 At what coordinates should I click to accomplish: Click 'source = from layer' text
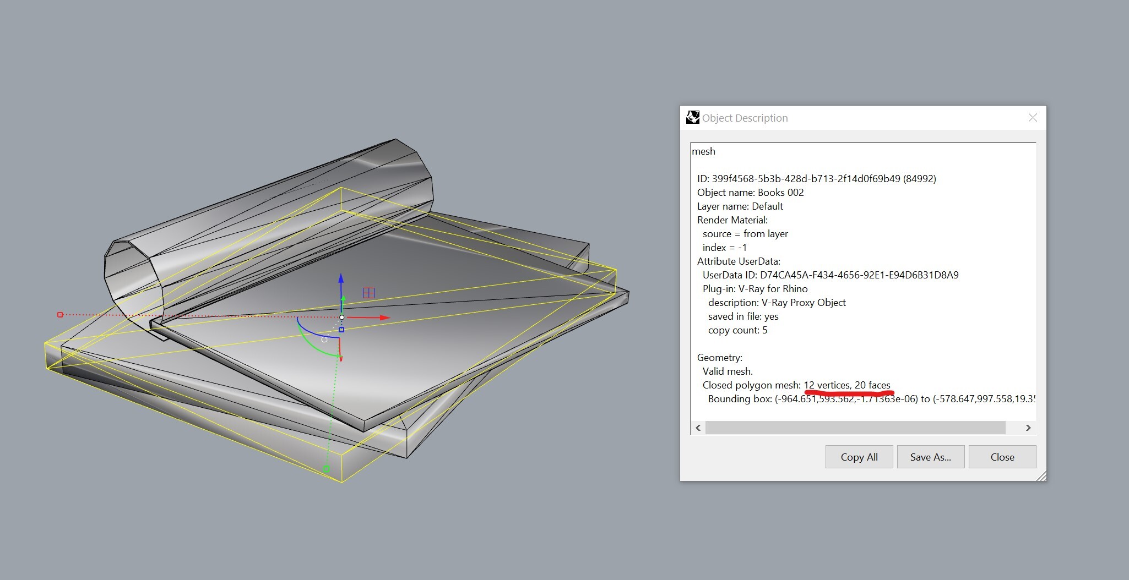[x=745, y=234]
